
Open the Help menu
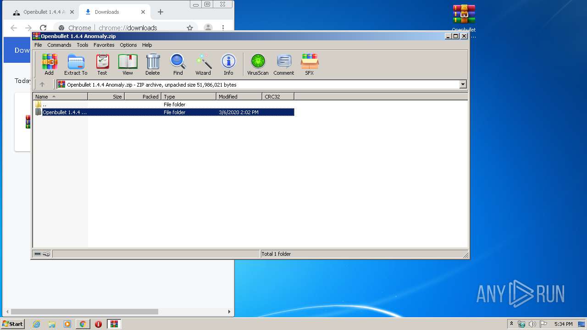(x=147, y=45)
